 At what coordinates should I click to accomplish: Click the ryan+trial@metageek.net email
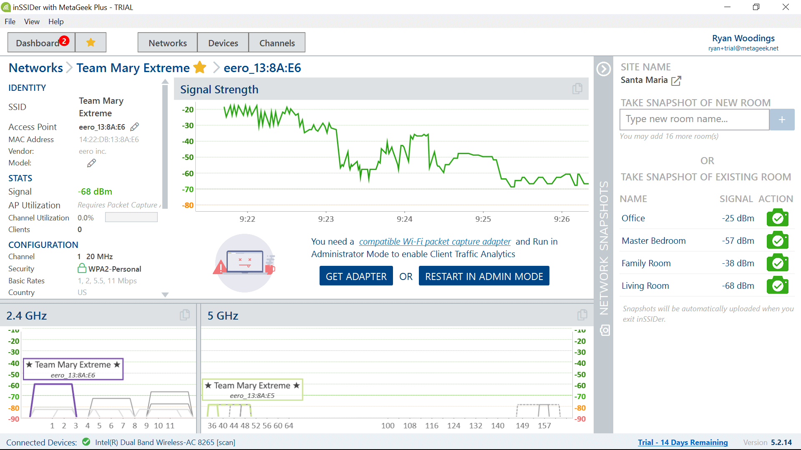coord(743,48)
